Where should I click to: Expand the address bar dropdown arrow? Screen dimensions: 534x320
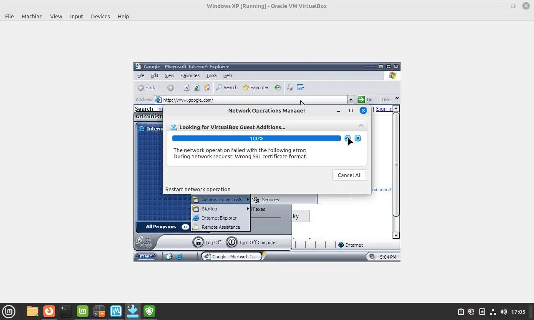pos(351,100)
